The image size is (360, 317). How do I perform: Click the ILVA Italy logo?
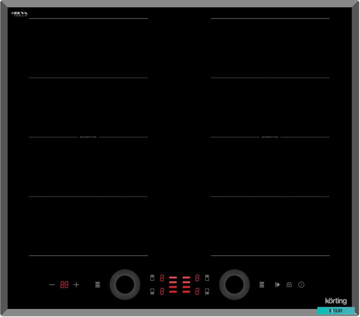pyautogui.click(x=20, y=14)
